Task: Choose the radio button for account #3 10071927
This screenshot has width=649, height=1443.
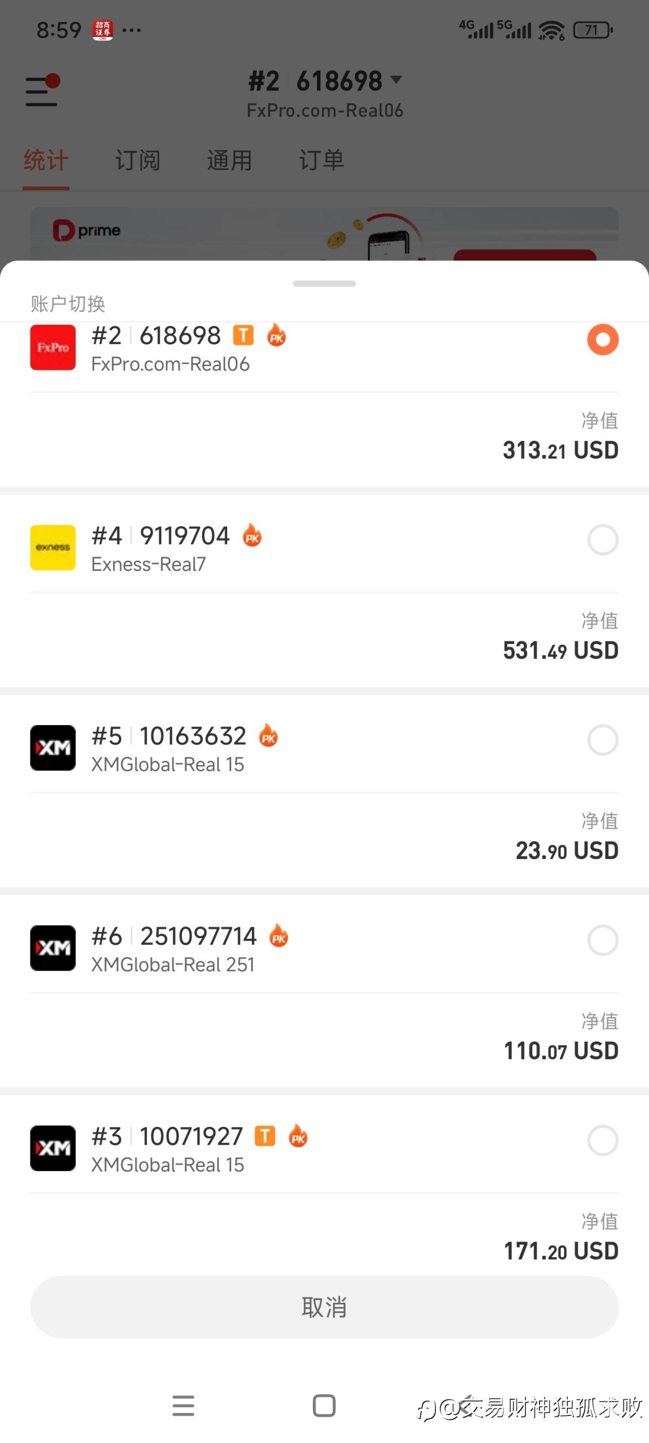Action: pyautogui.click(x=602, y=1140)
